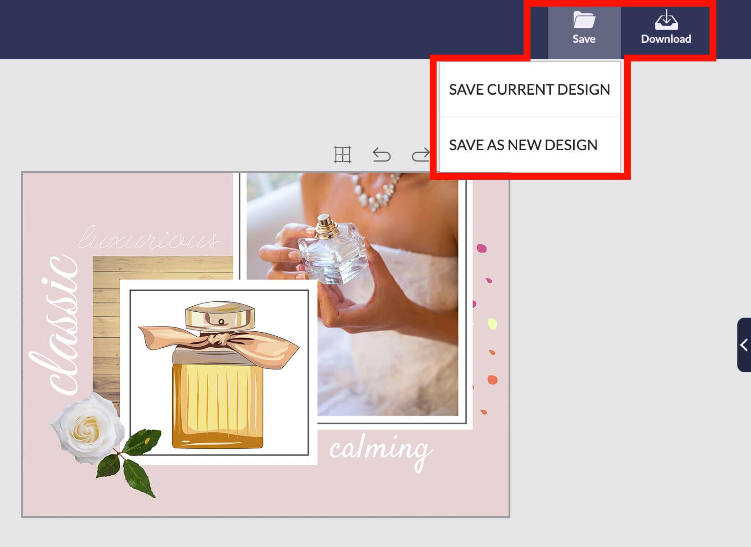751x547 pixels.
Task: Expand the collapsed side panel chevron
Action: 744,345
